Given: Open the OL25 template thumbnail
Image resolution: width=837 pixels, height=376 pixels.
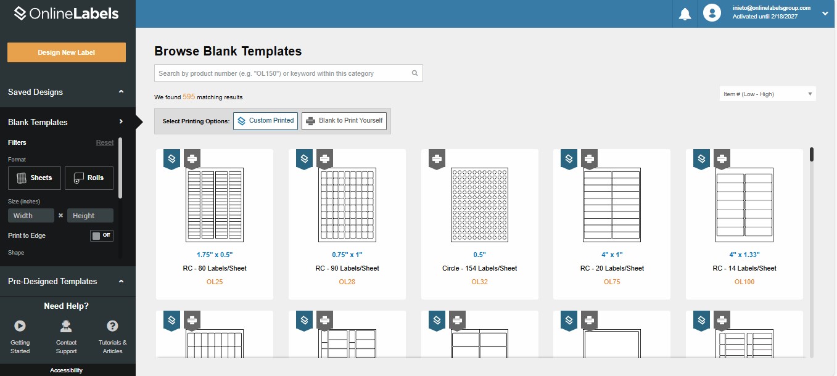Looking at the screenshot, I should tap(215, 206).
